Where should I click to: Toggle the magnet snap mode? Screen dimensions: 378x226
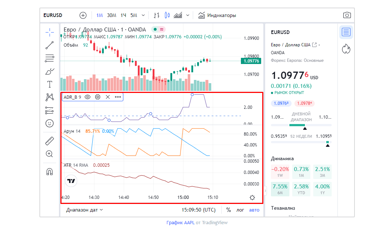click(50, 171)
